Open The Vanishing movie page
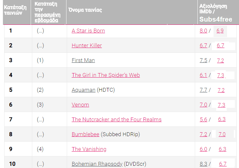Viewport: 239px width, 168px height. [89, 149]
